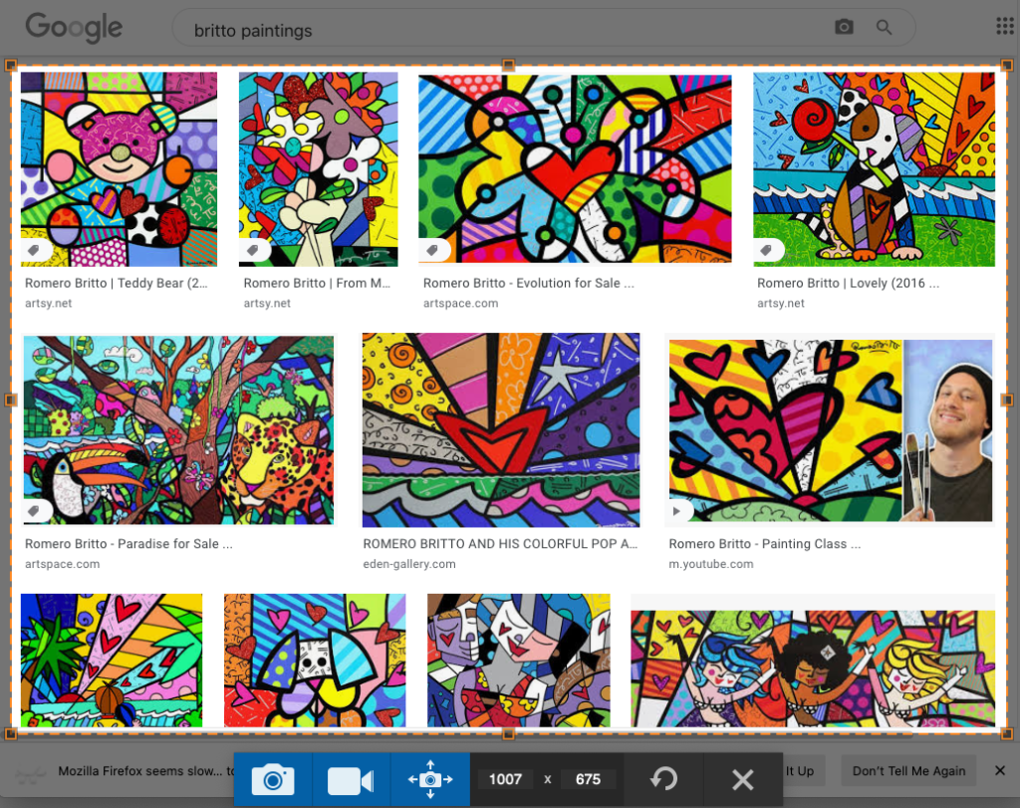This screenshot has height=808, width=1020.
Task: Open the Google apps grid
Action: 1005,27
